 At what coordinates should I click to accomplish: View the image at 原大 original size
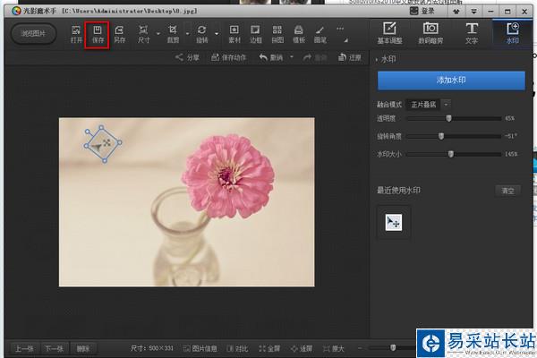[x=334, y=349]
